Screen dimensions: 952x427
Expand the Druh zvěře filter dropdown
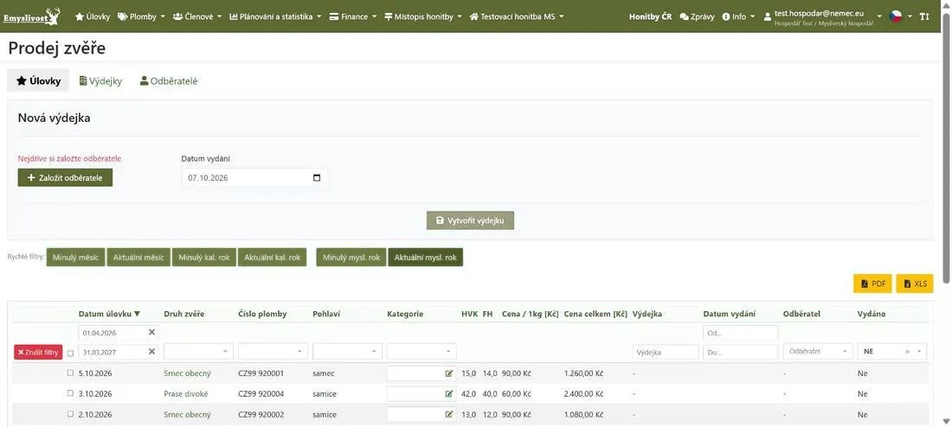coord(198,352)
